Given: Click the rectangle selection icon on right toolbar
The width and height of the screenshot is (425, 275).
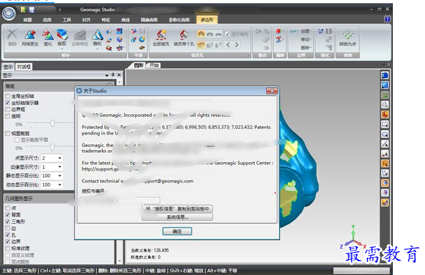Looking at the screenshot, I should (x=385, y=124).
